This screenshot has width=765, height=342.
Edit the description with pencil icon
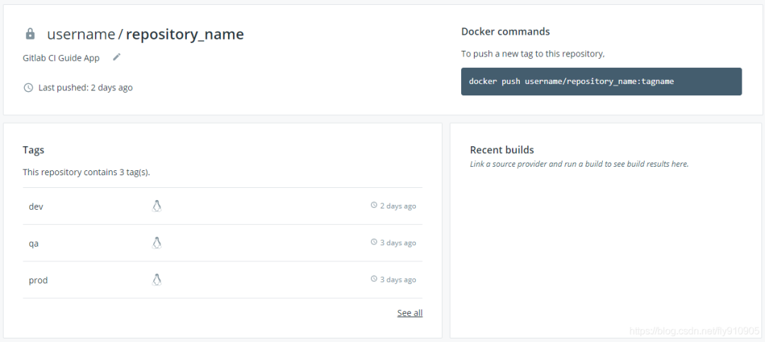[117, 57]
